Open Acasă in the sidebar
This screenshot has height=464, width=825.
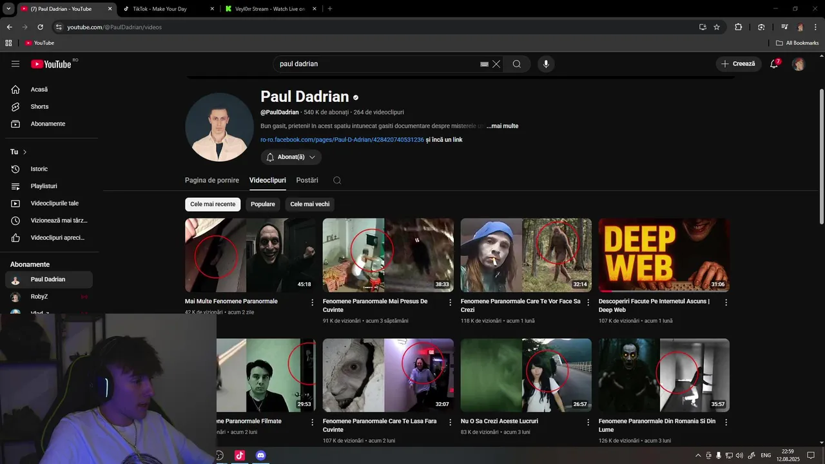[x=49, y=90]
